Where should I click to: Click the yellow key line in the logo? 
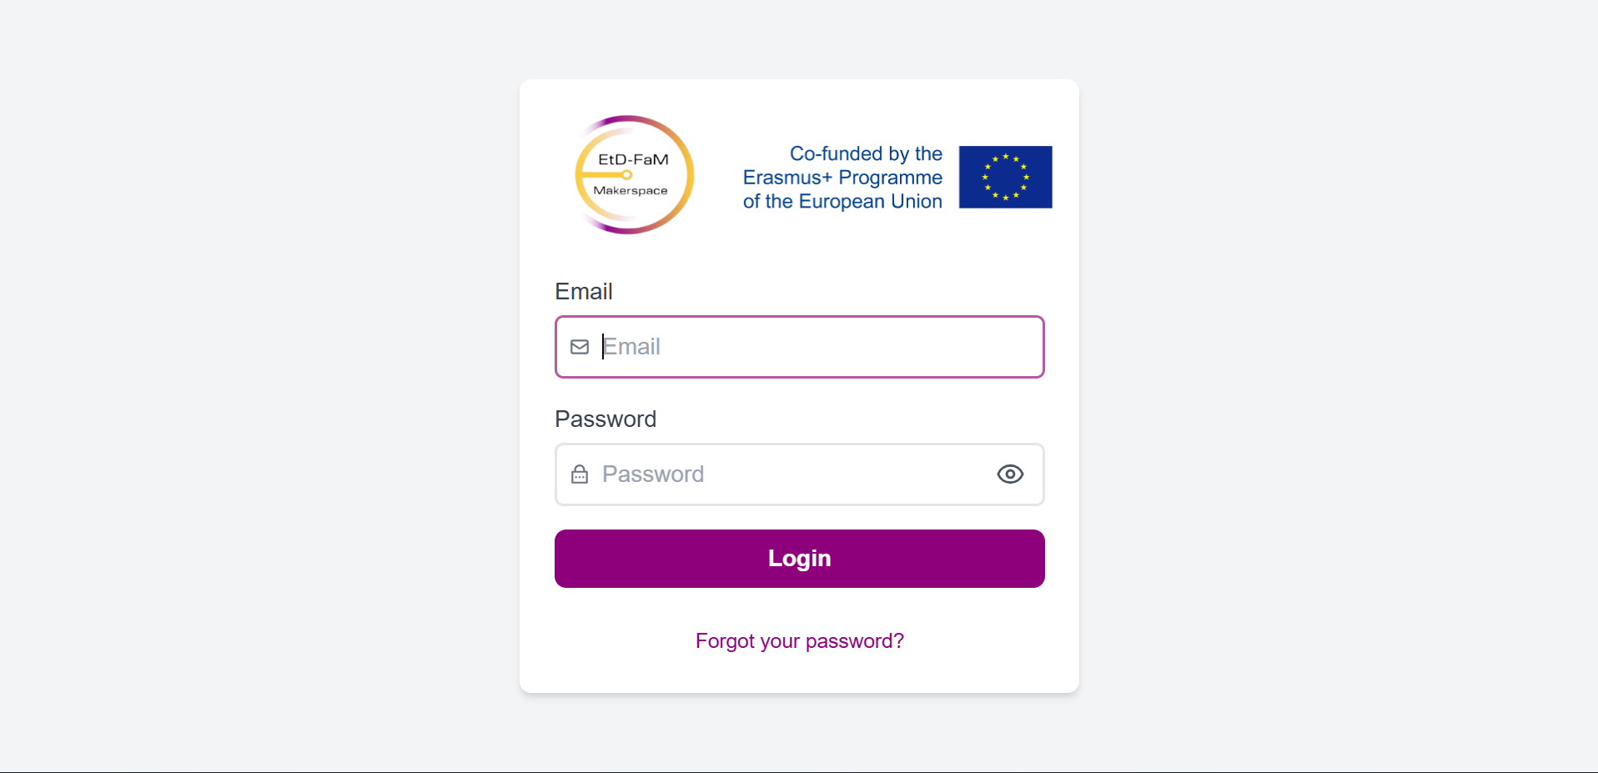click(x=605, y=175)
